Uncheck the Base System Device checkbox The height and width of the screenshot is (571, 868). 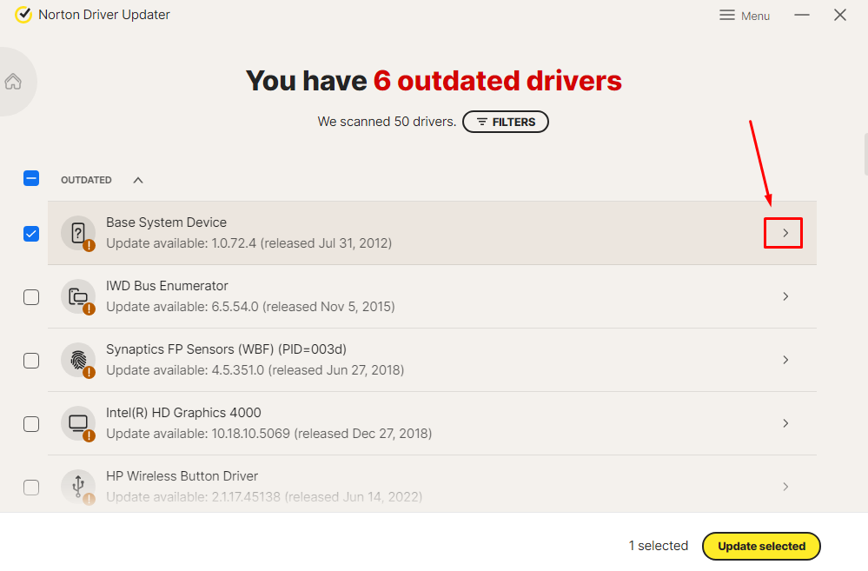[31, 234]
